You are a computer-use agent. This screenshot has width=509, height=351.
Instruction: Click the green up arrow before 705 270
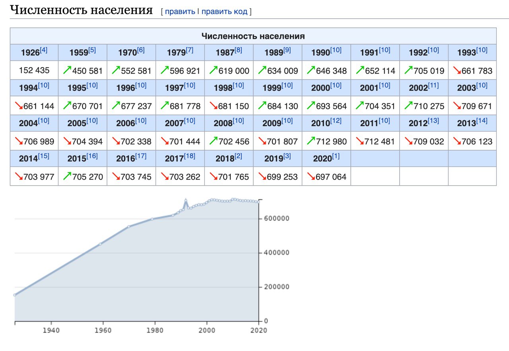tap(67, 176)
